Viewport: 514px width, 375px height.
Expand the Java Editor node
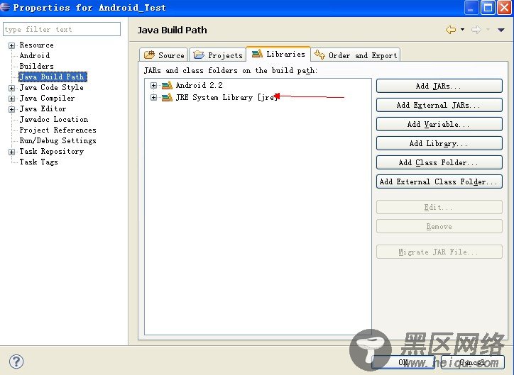tap(11, 109)
